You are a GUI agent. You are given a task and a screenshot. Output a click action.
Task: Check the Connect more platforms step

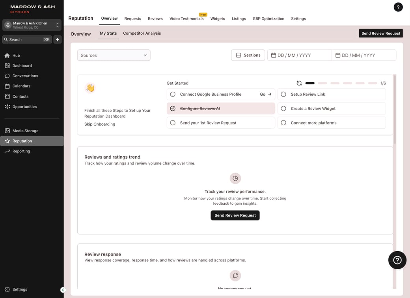pos(283,123)
